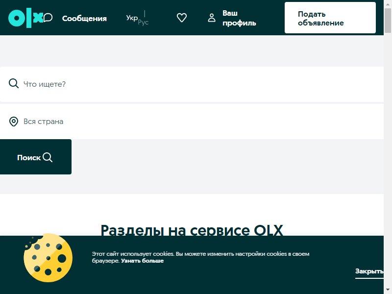Open favorites via the heart icon
Screen dimensions: 392x294
pyautogui.click(x=182, y=18)
